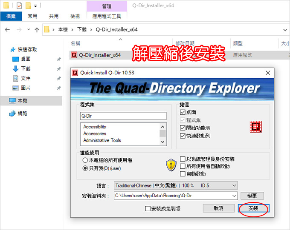Viewport: 290px width, 230px height.
Task: Click the pin icon beside 桌面
Action: tap(58, 59)
